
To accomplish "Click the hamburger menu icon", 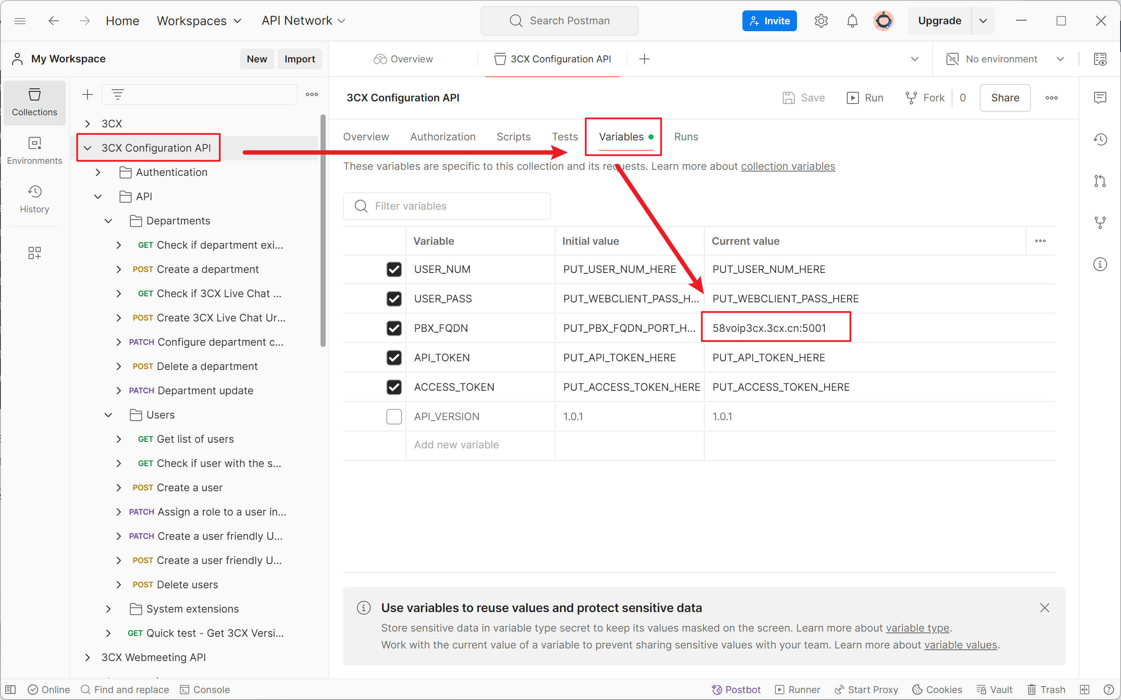I will (20, 21).
